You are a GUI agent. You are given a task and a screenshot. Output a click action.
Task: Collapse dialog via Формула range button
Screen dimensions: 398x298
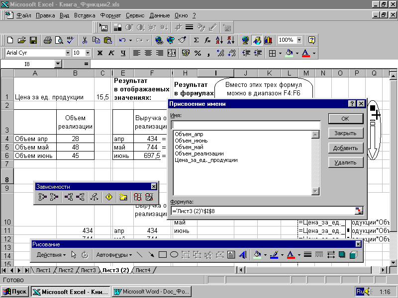click(x=359, y=211)
